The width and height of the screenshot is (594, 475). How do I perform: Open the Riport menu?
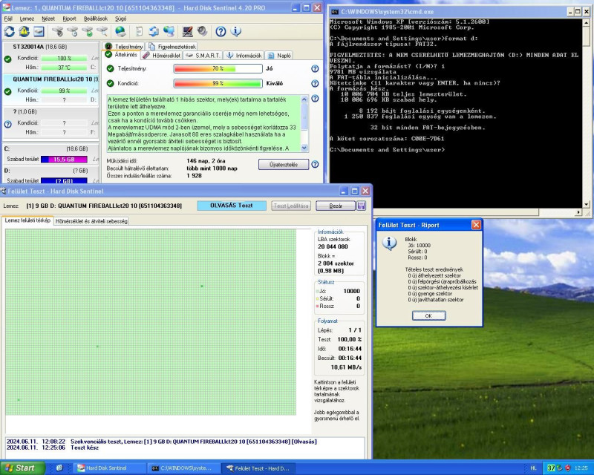69,19
